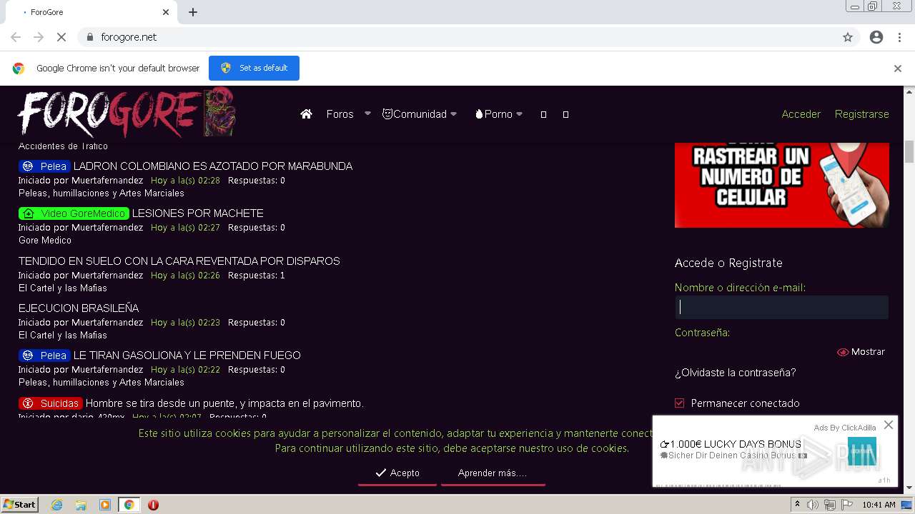Open the Comunidad menu
915x514 pixels.
click(x=419, y=114)
